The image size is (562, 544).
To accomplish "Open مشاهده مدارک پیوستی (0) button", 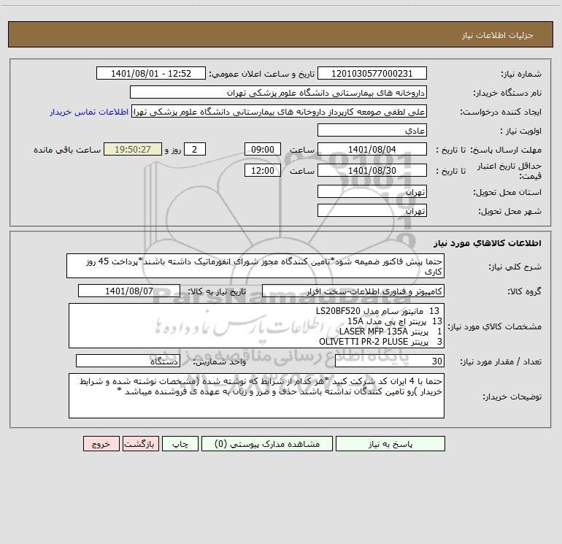I will [267, 443].
